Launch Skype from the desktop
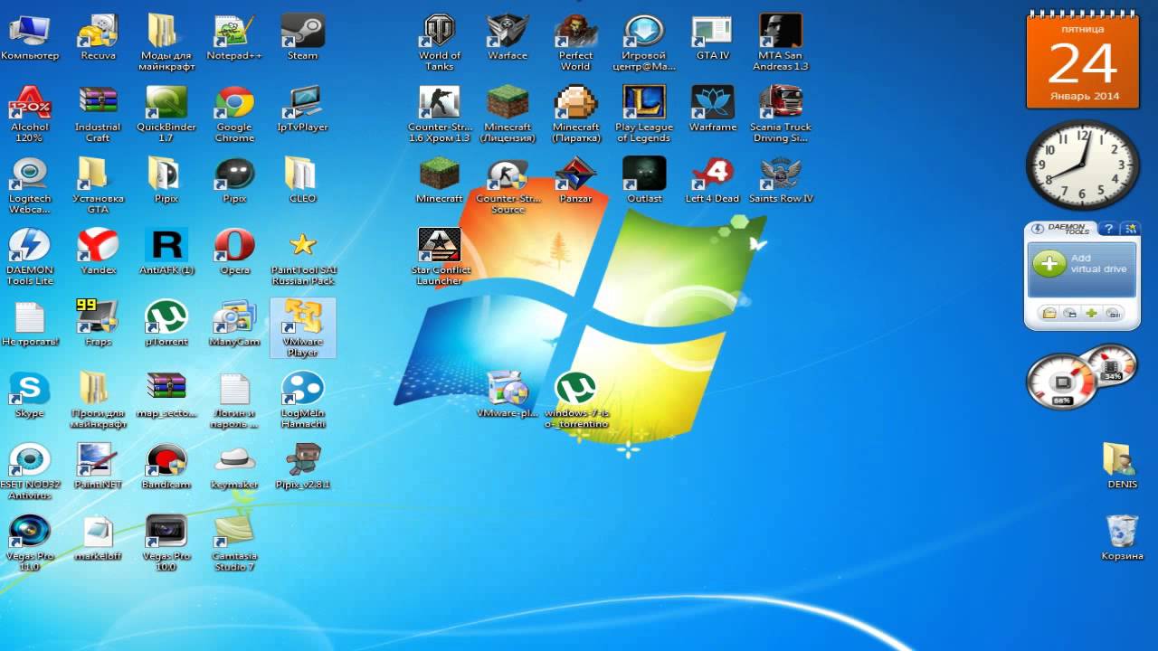The height and width of the screenshot is (651, 1158). pyautogui.click(x=30, y=395)
